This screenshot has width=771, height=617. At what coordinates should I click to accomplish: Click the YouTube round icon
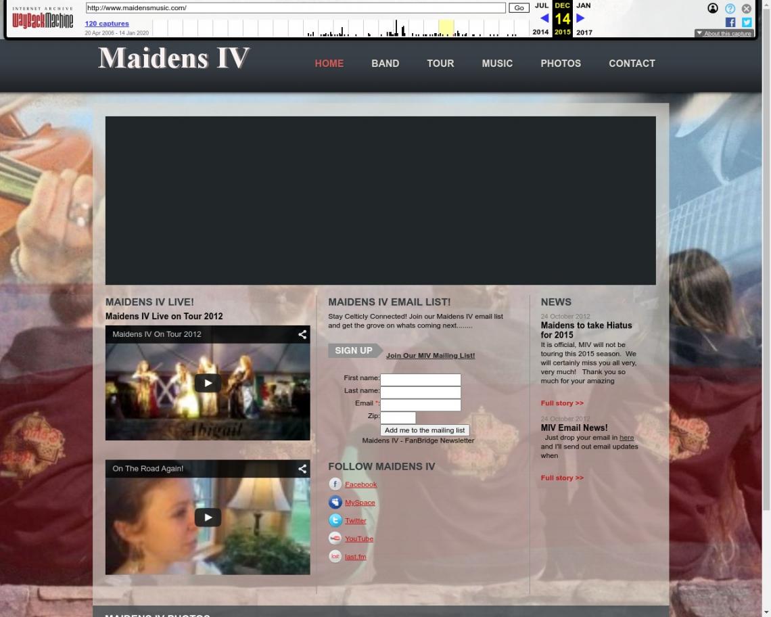click(x=335, y=539)
